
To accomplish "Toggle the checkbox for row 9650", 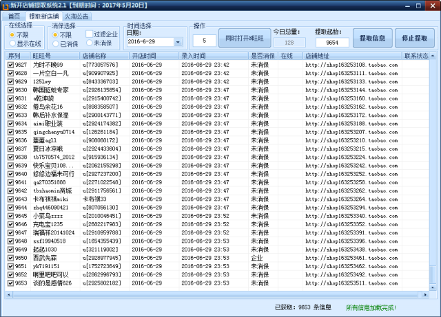I will pyautogui.click(x=11, y=258).
